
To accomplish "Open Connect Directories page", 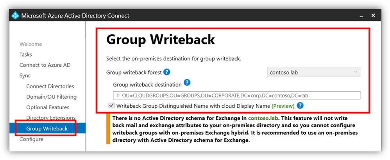I will tap(50, 86).
